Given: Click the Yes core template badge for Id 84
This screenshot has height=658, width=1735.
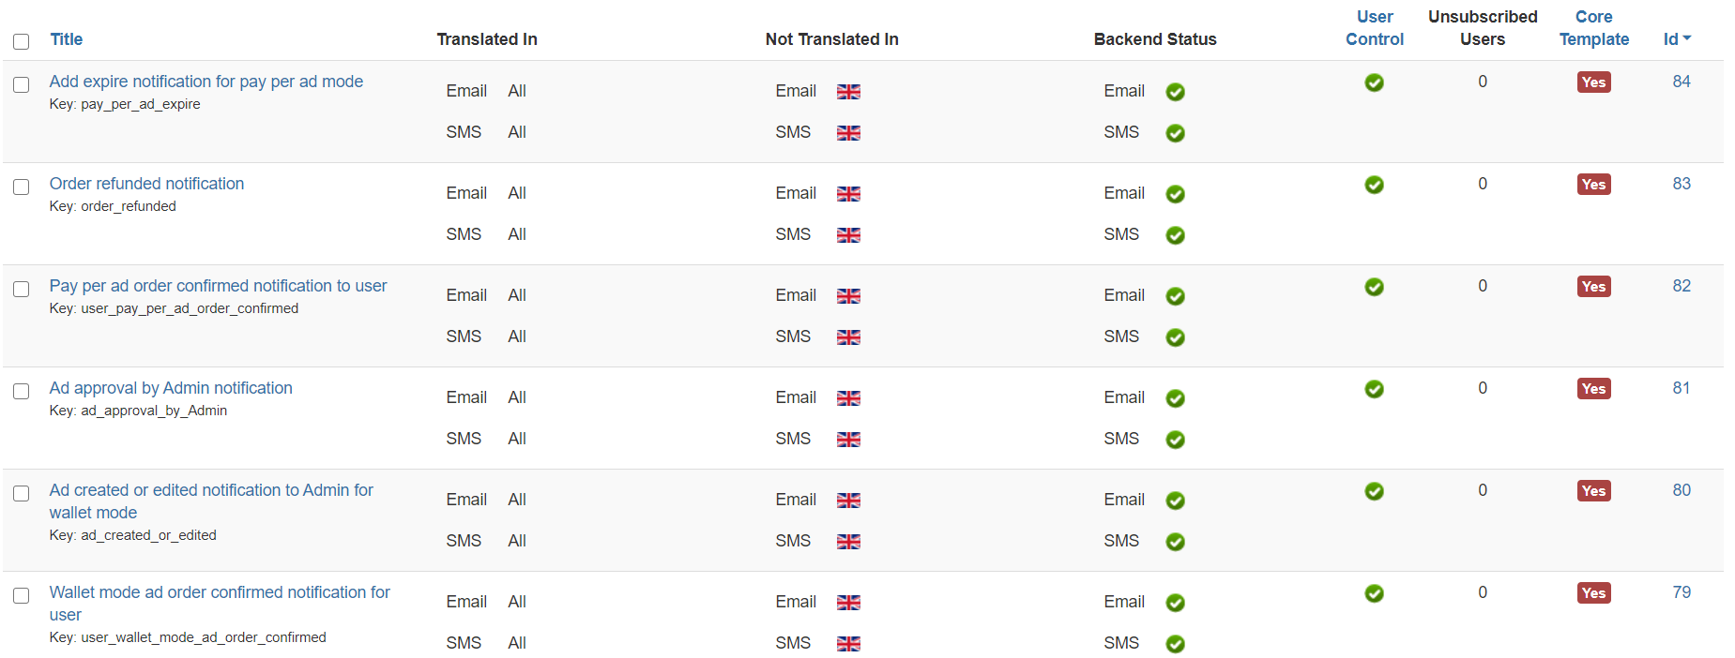Looking at the screenshot, I should click(1593, 82).
